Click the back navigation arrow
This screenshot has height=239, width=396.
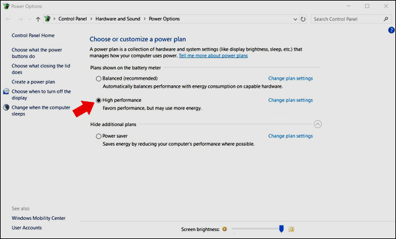(8, 19)
